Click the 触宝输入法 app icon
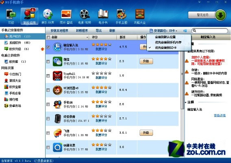This screenshot has height=163, width=231. click(x=57, y=47)
